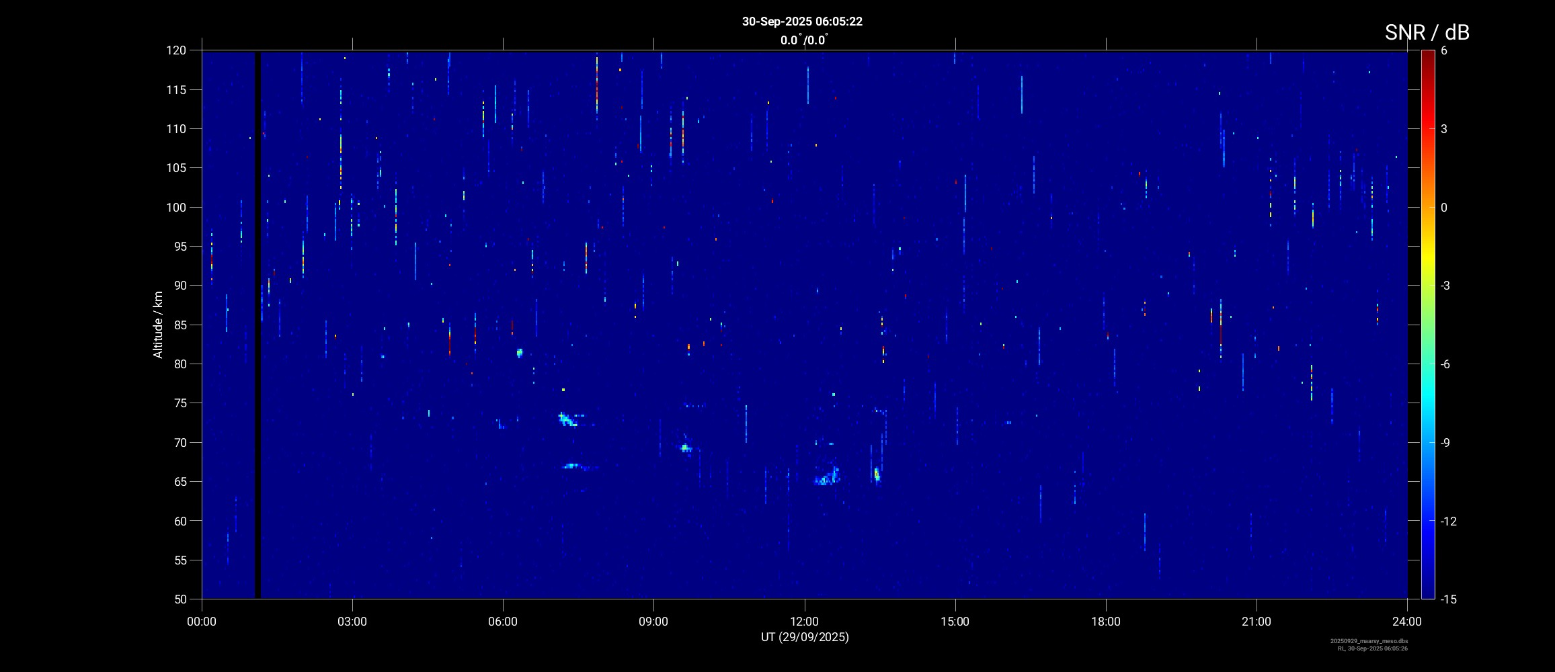This screenshot has width=1555, height=672.
Task: Click the 00:00 time axis tick label
Action: pos(202,622)
